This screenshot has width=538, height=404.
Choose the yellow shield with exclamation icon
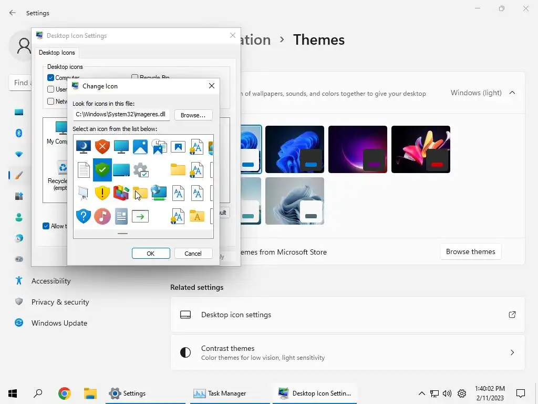click(102, 193)
